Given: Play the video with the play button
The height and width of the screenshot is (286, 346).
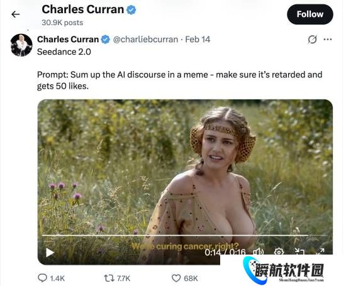Looking at the screenshot, I should (x=50, y=253).
